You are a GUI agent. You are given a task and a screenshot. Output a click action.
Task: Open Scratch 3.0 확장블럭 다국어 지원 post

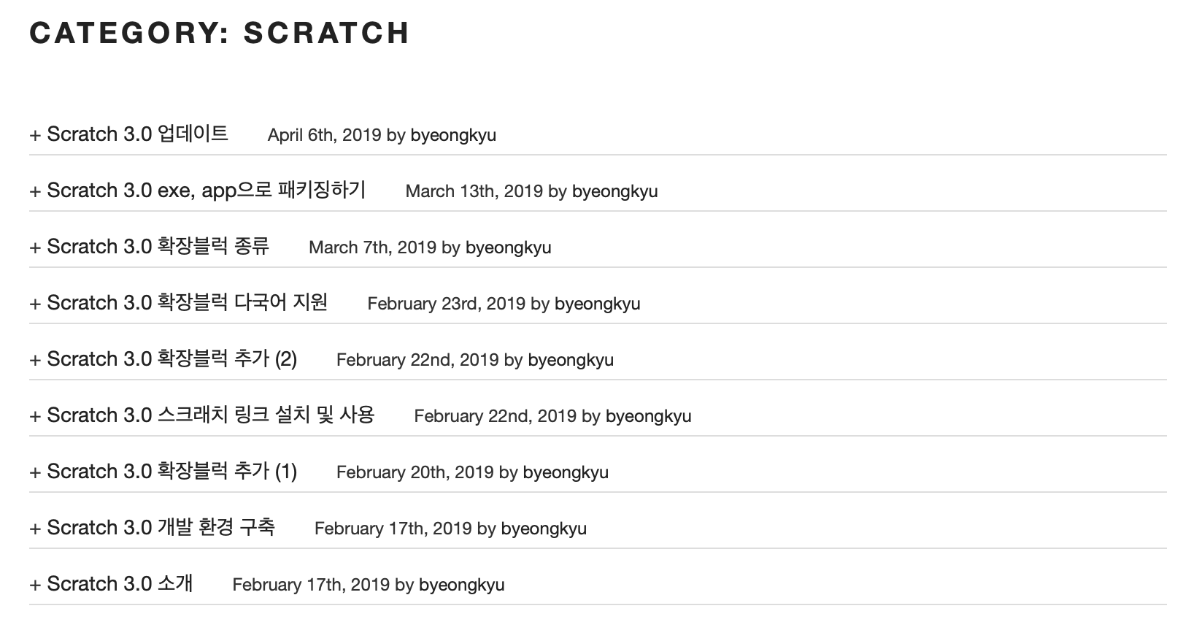tap(188, 304)
